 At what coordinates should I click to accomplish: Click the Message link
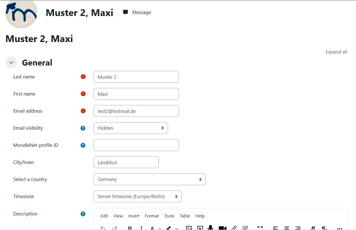[x=141, y=12]
